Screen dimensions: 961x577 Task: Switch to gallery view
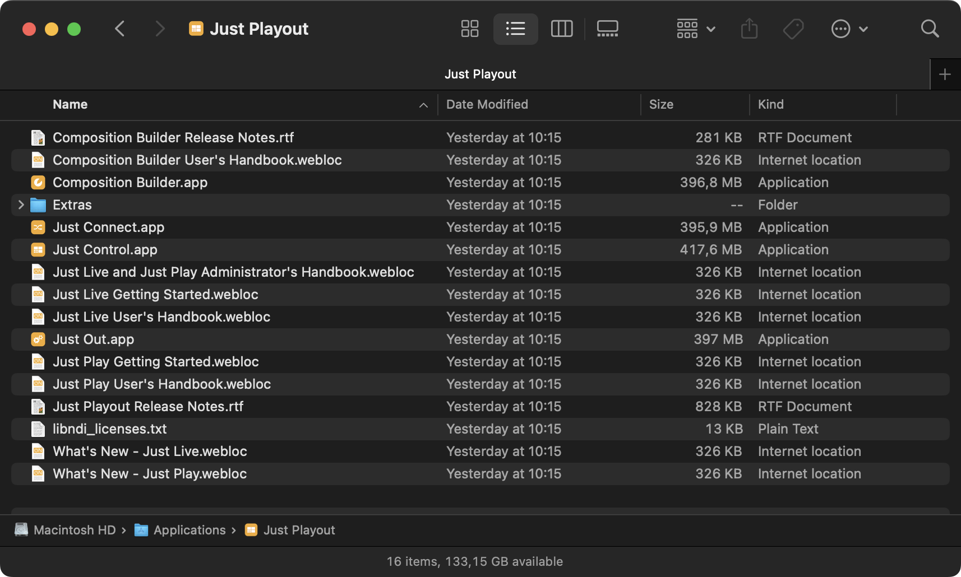[608, 29]
